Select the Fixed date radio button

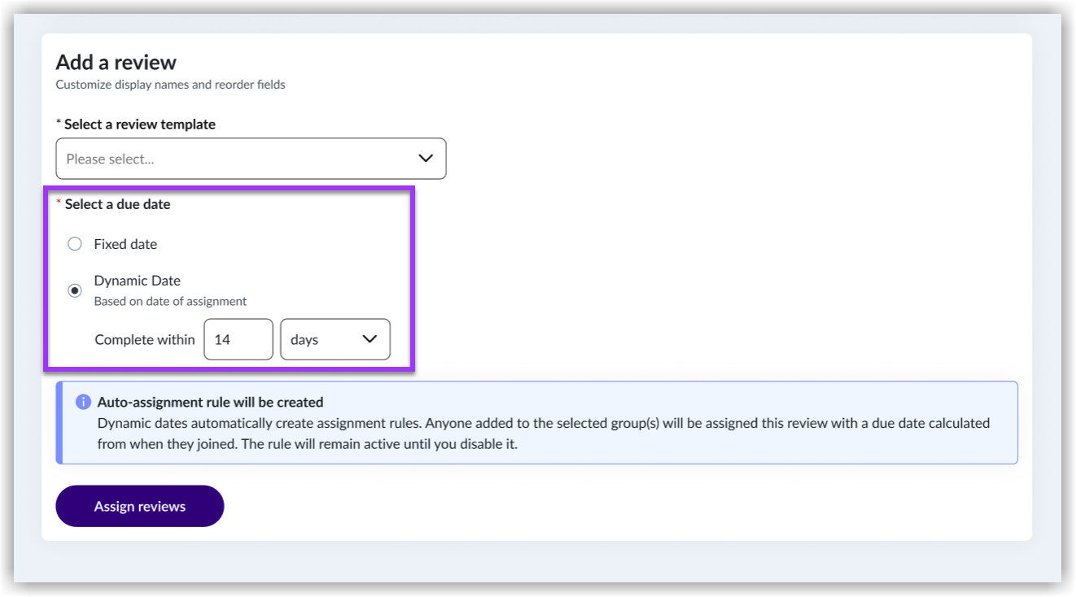tap(75, 244)
